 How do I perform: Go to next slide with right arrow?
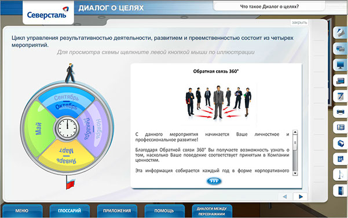pos(301,197)
